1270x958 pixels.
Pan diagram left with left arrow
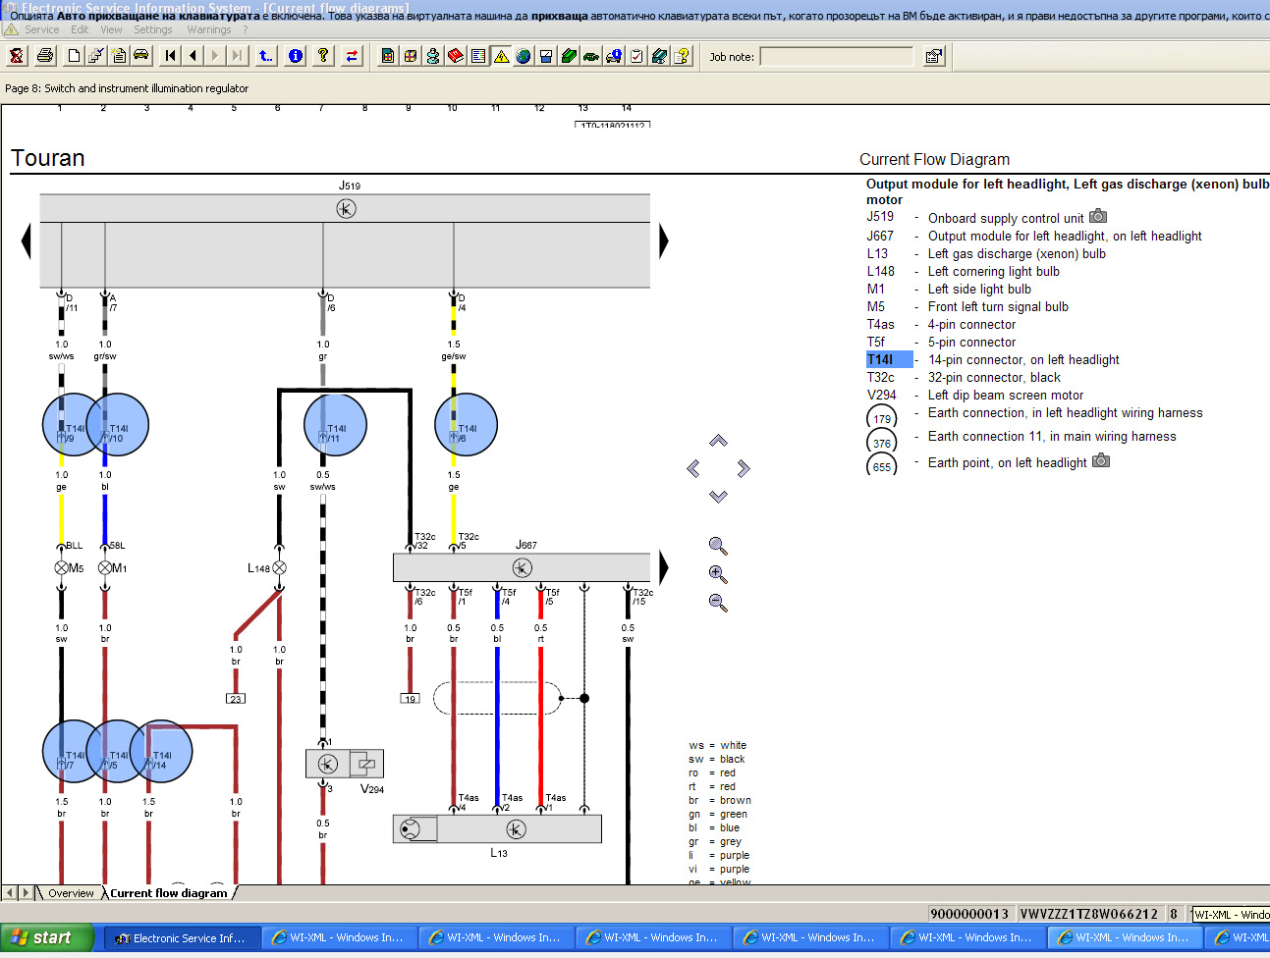[x=693, y=468]
